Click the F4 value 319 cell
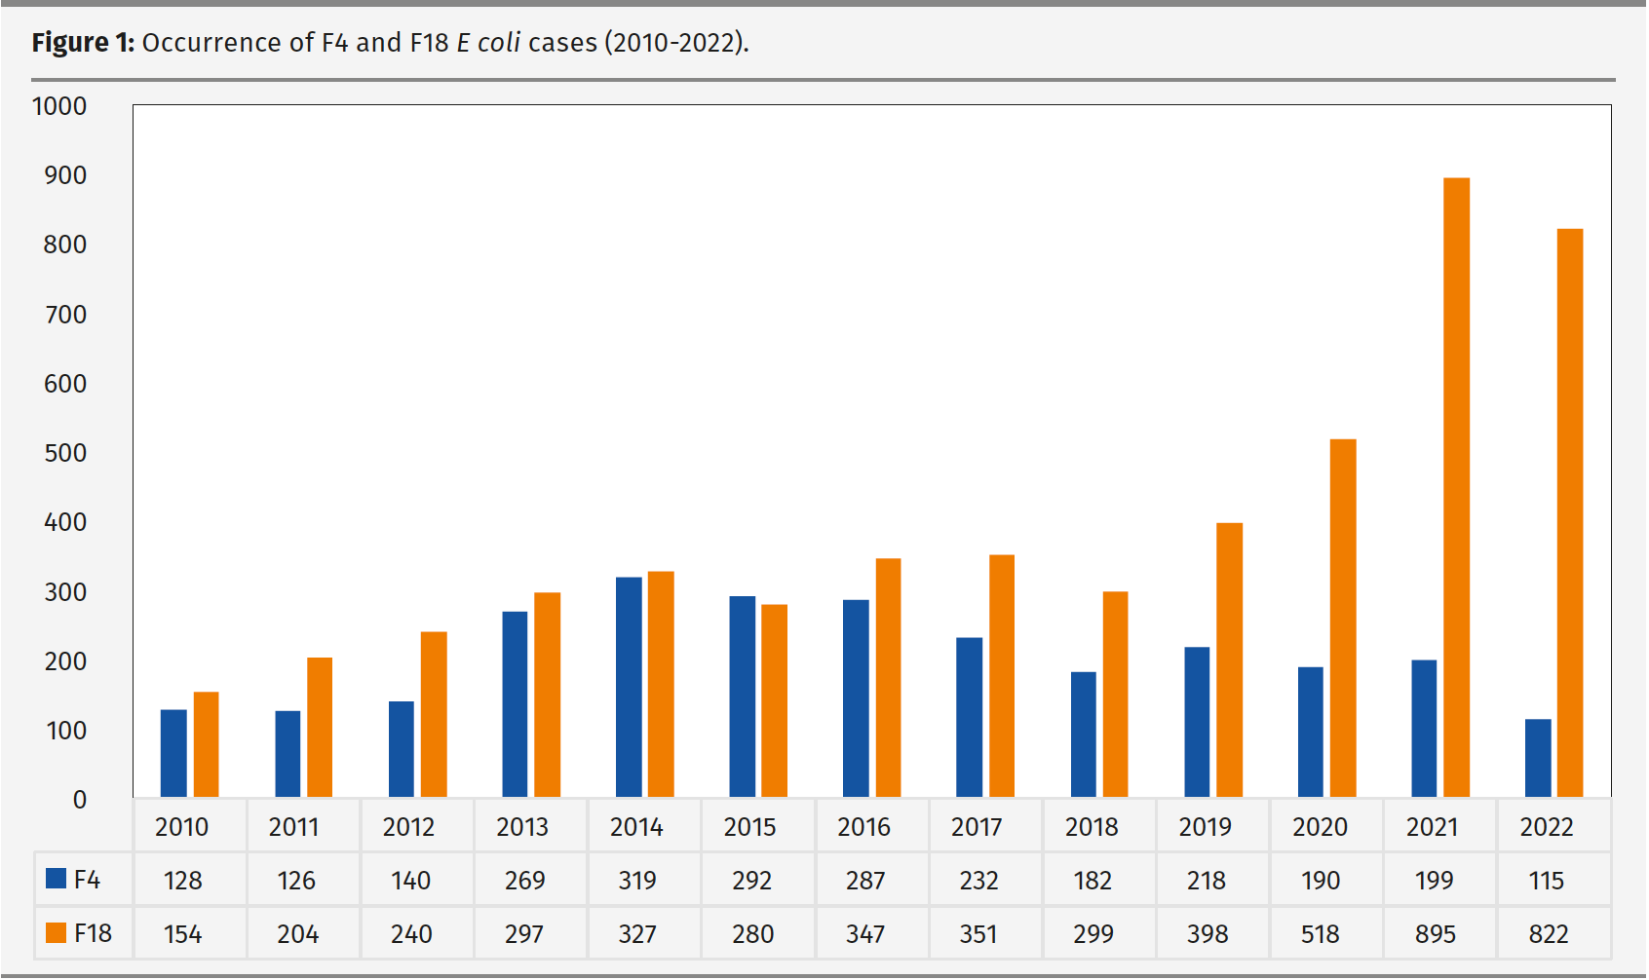The width and height of the screenshot is (1649, 980). click(637, 880)
